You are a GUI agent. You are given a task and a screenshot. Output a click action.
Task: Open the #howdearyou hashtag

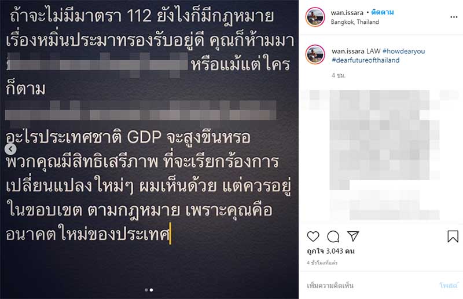403,51
